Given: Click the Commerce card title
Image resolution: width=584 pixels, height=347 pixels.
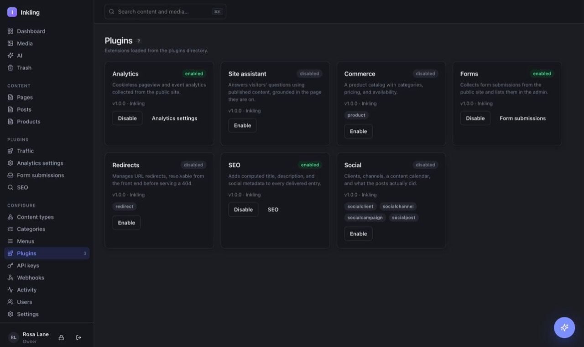Looking at the screenshot, I should tap(360, 74).
